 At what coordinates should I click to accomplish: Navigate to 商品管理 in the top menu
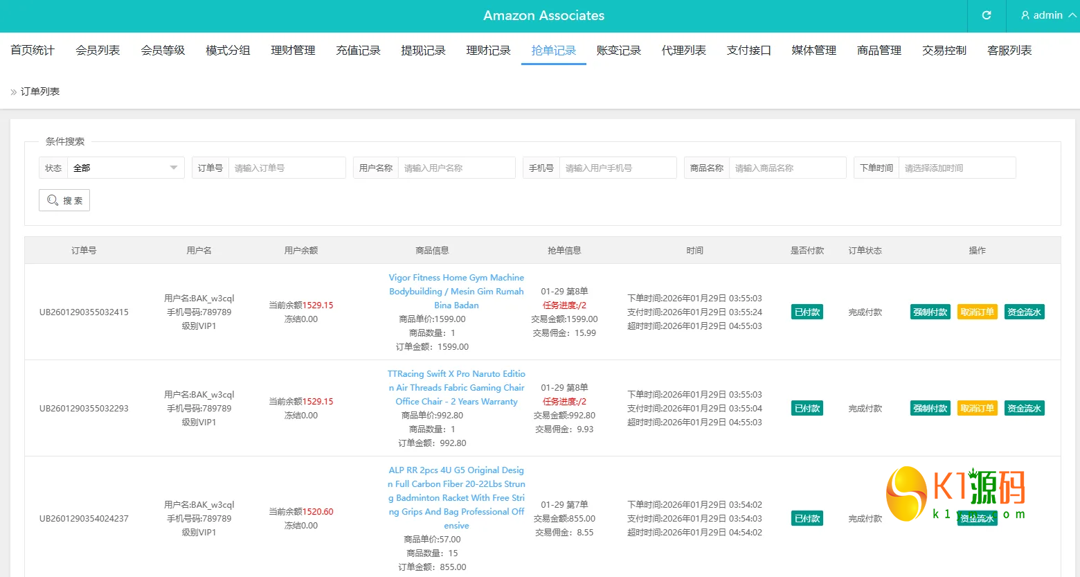[x=879, y=50]
